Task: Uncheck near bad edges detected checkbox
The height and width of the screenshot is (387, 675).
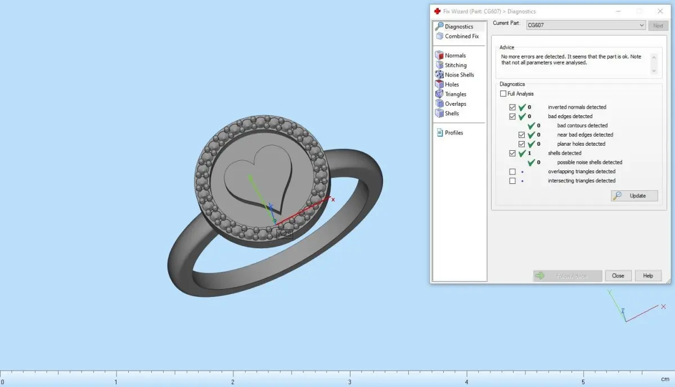Action: click(521, 135)
